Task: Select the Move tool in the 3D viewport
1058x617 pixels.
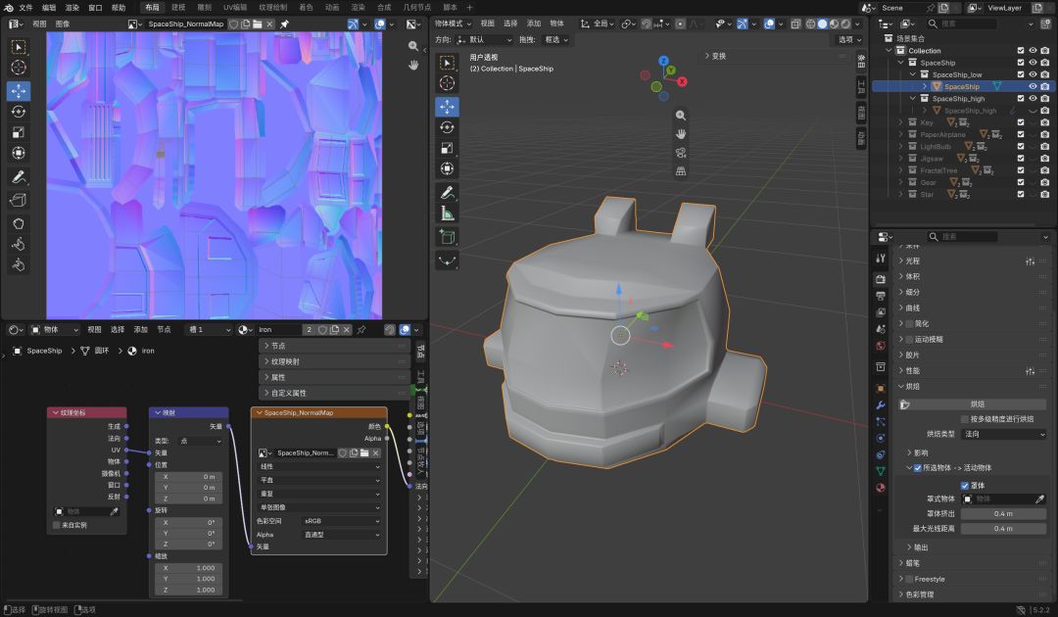Action: (x=447, y=107)
